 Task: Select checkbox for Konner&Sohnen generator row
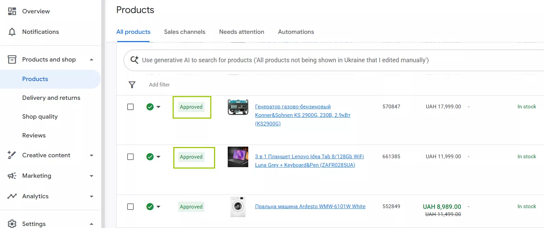[x=130, y=107]
